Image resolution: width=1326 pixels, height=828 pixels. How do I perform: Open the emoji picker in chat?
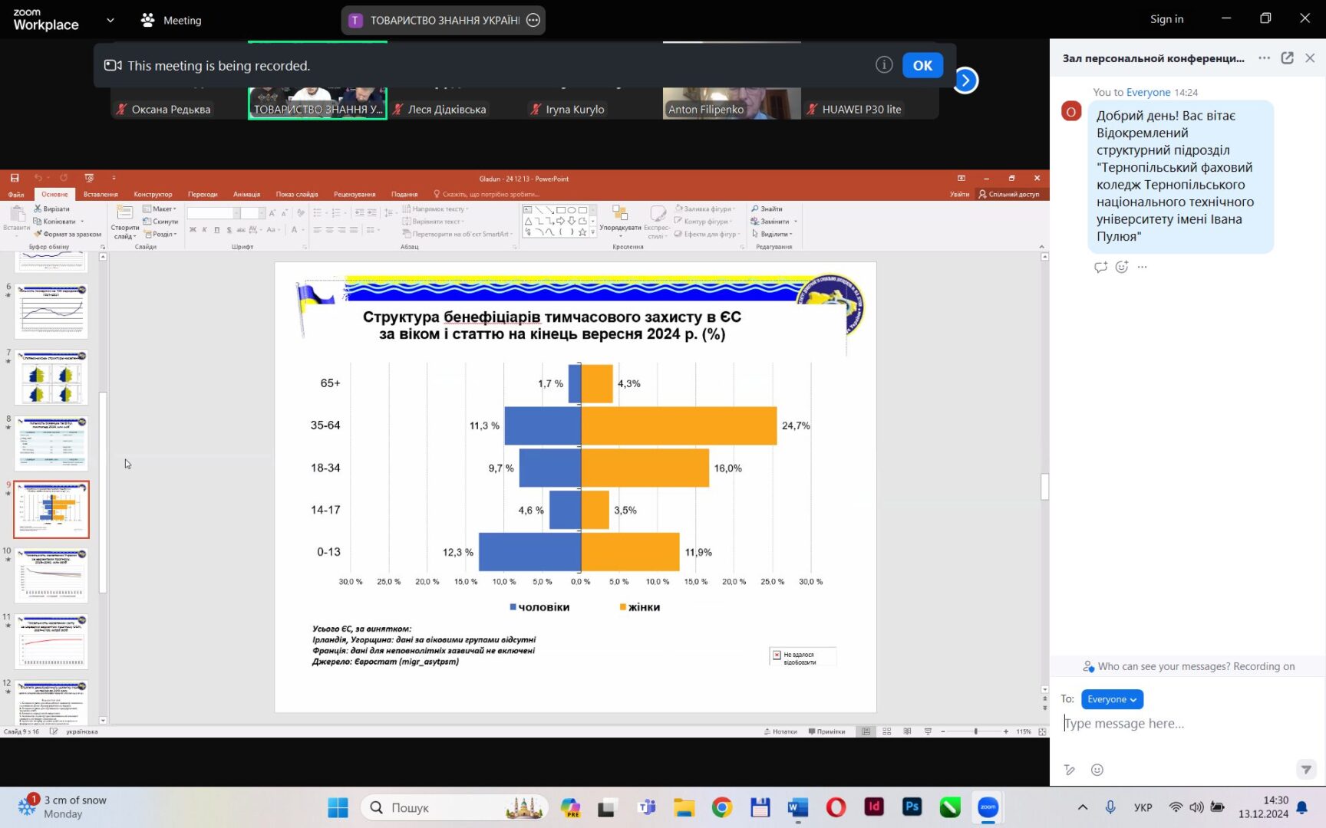(1097, 770)
